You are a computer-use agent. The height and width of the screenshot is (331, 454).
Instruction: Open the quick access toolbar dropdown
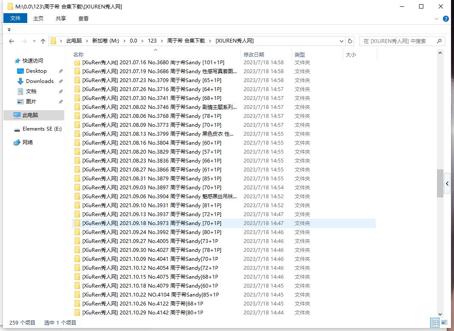(9, 29)
